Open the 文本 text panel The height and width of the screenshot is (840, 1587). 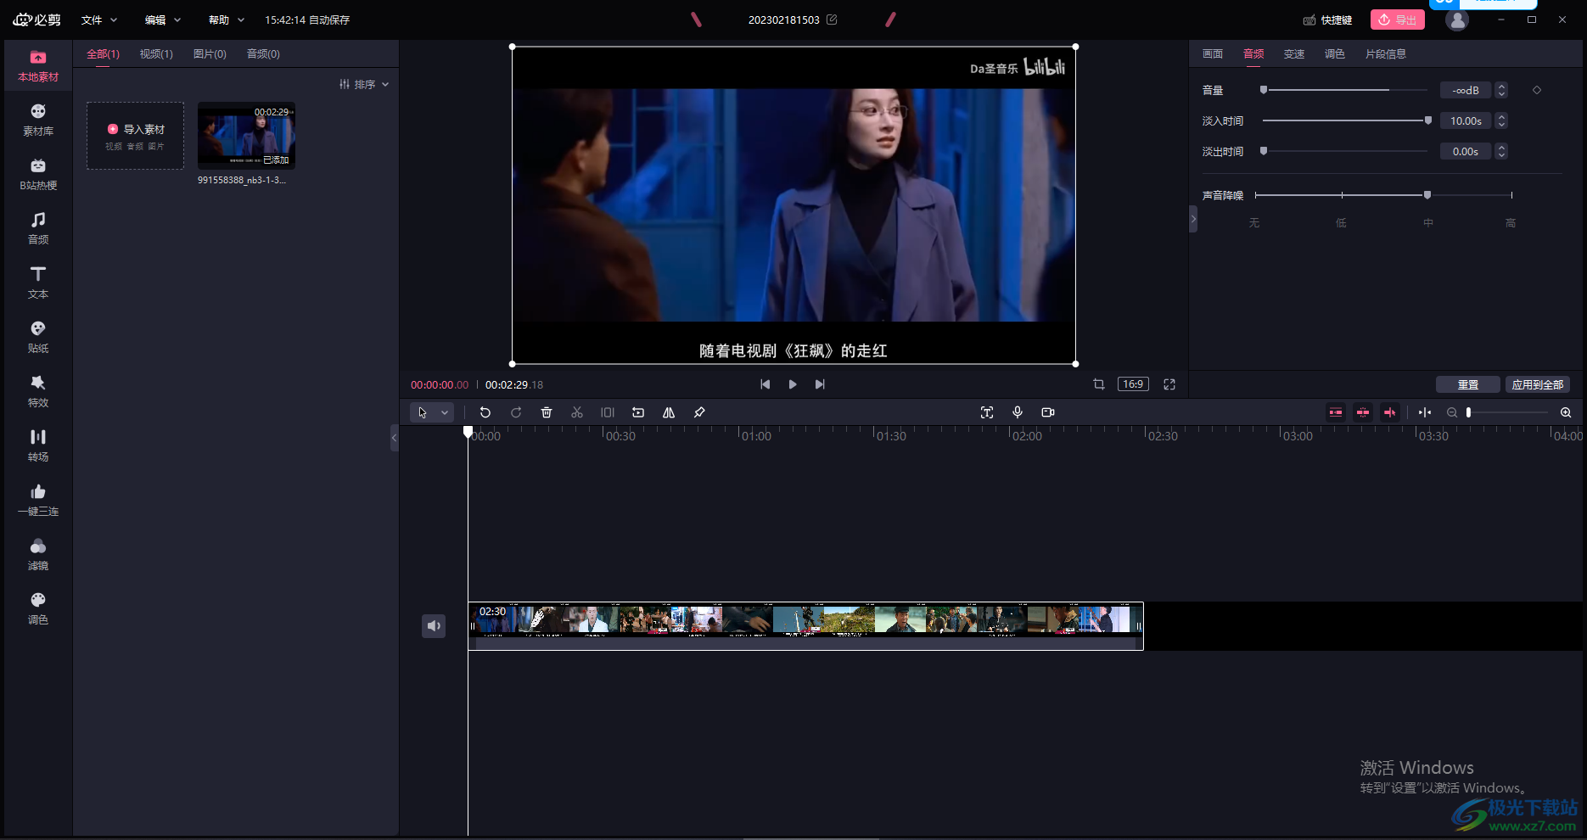pos(38,283)
